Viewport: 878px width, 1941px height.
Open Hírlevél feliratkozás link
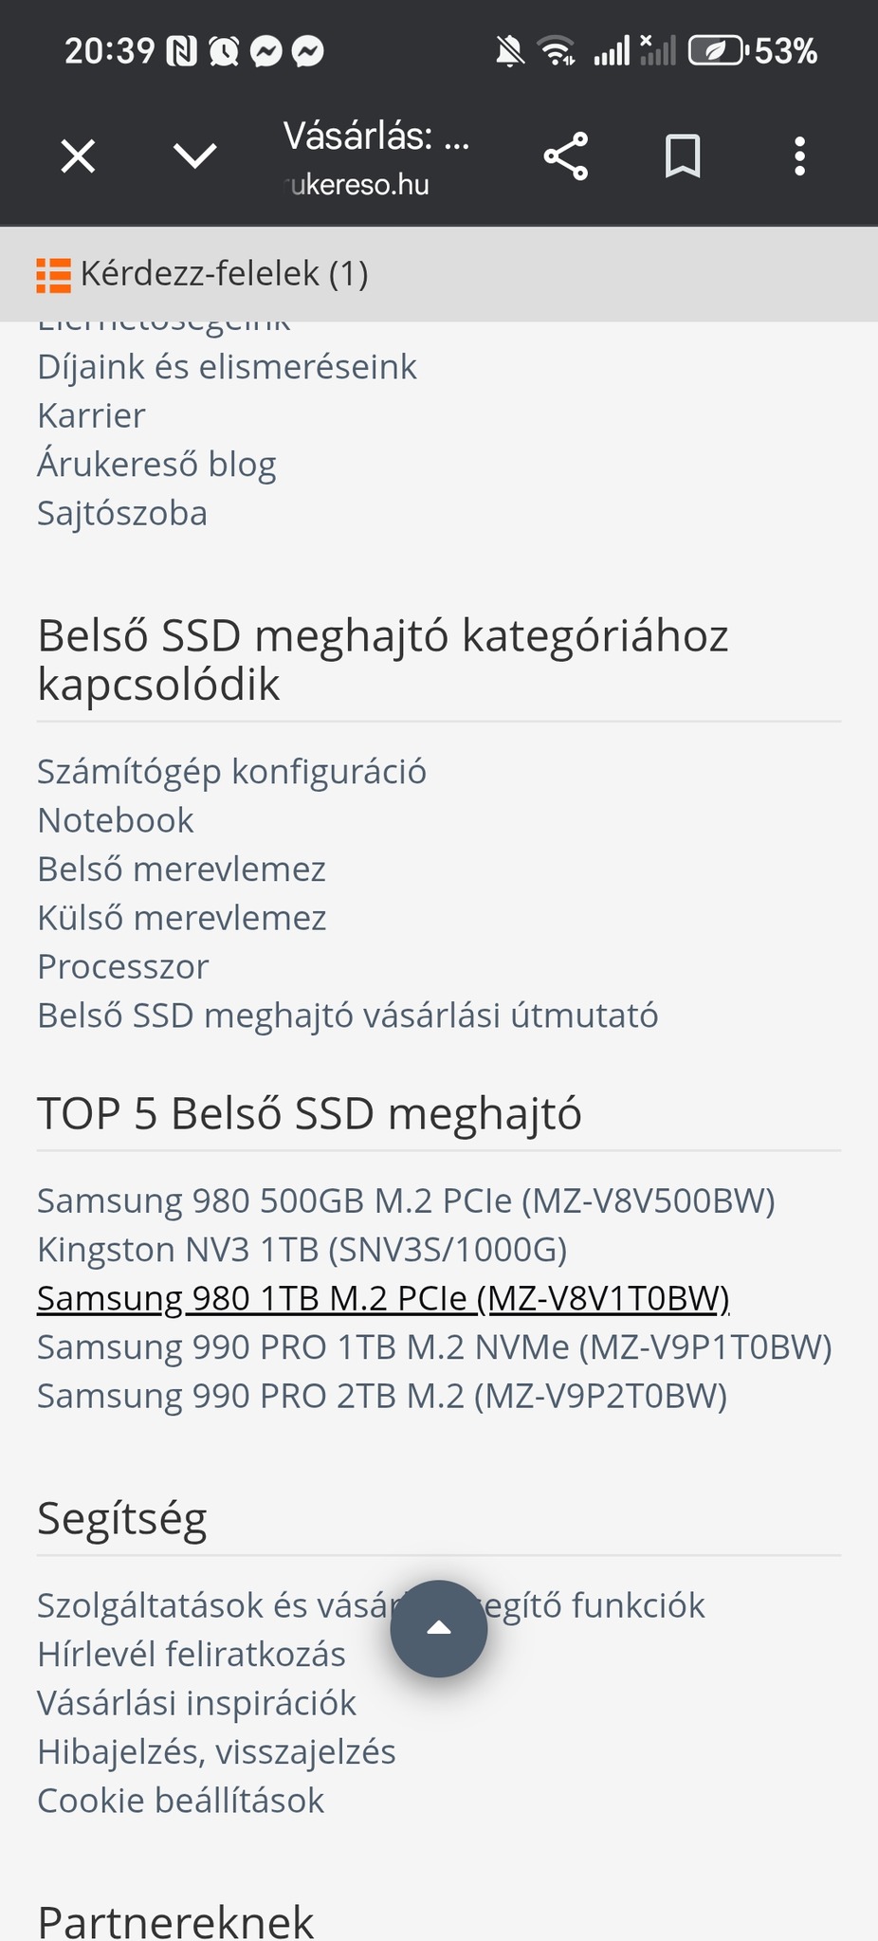pos(192,1654)
